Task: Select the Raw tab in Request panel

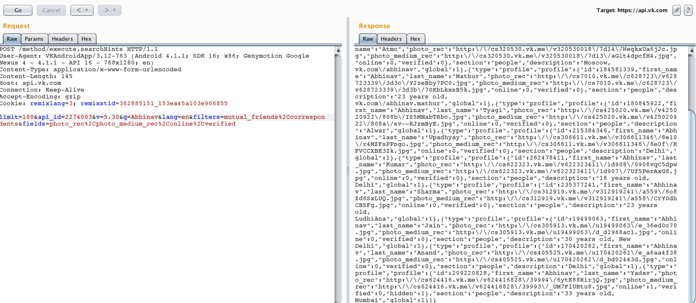Action: [12, 39]
